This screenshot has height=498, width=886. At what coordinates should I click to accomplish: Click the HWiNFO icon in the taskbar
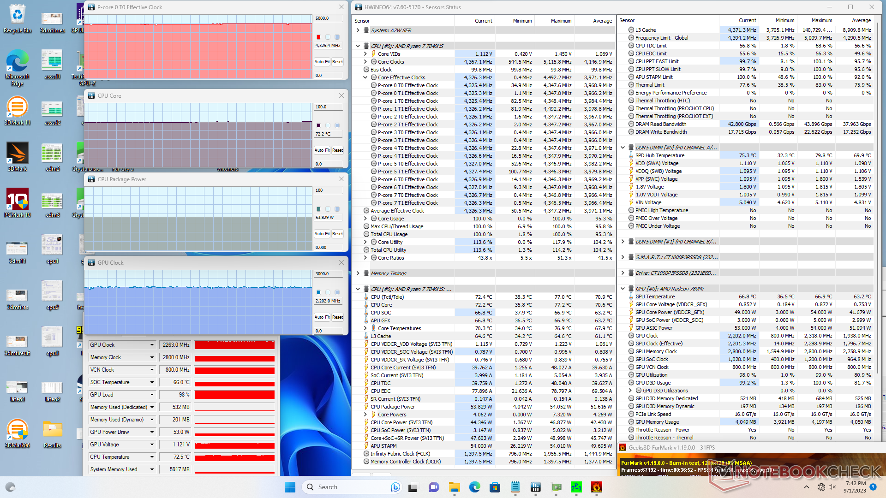tap(535, 487)
